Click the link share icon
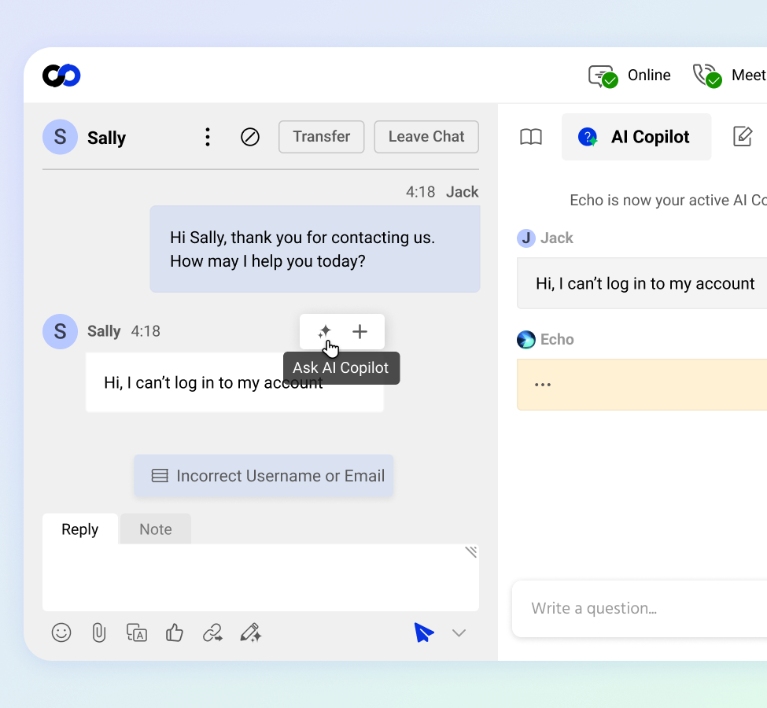767x708 pixels. point(212,632)
